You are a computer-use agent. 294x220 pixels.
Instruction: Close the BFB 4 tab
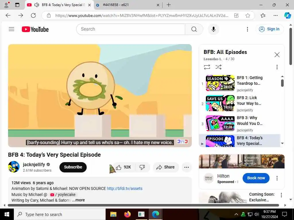click(x=90, y=5)
